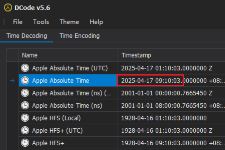Viewport: 225px width, 150px height.
Task: Switch to the Time Encoding tab
Action: [79, 36]
